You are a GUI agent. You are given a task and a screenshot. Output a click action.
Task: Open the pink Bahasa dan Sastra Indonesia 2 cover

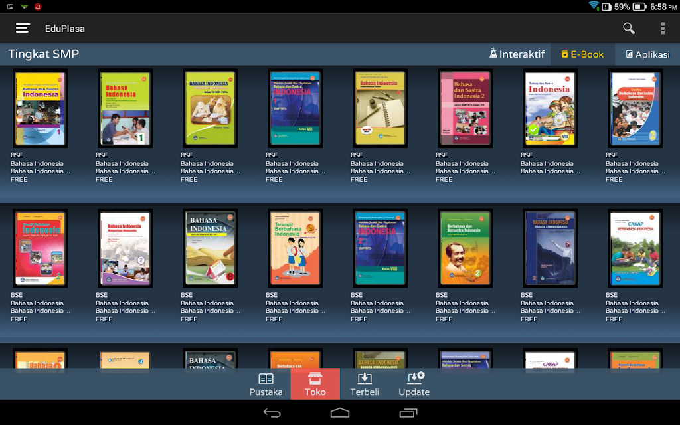point(465,108)
